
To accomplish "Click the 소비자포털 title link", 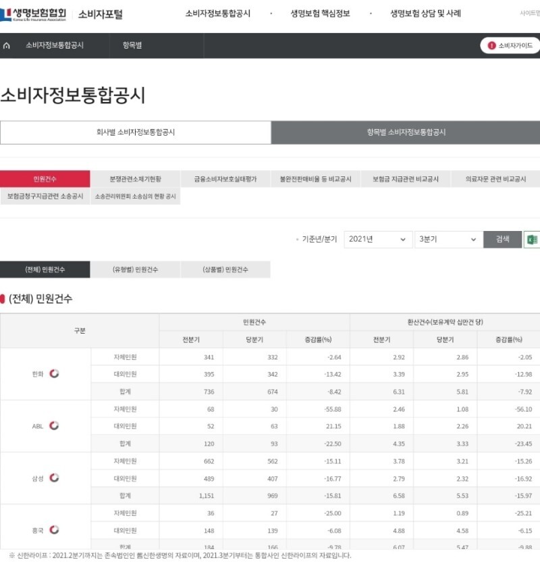I will 101,15.
